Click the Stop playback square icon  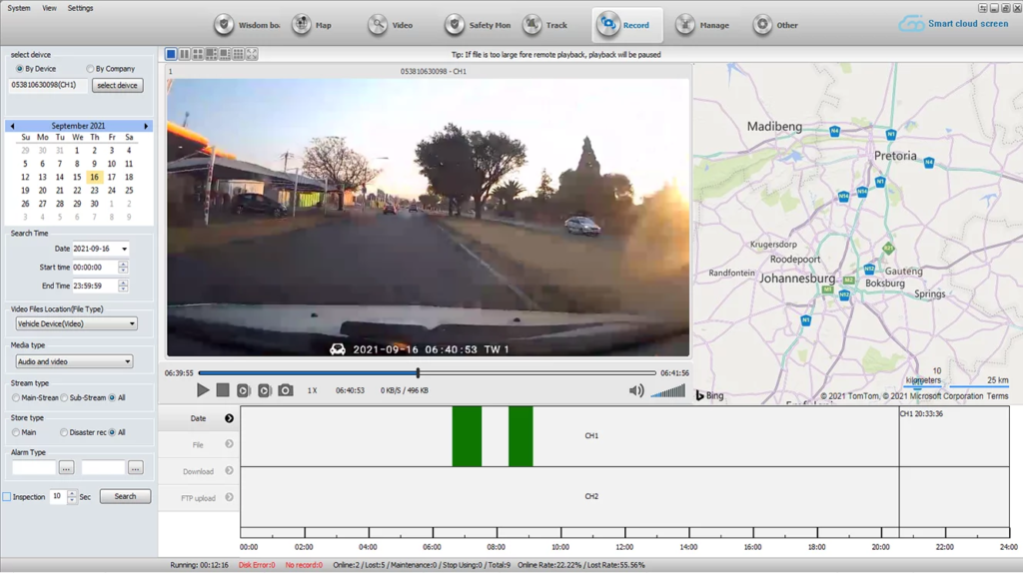point(223,390)
